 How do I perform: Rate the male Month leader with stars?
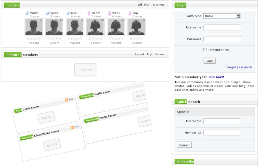(34, 39)
